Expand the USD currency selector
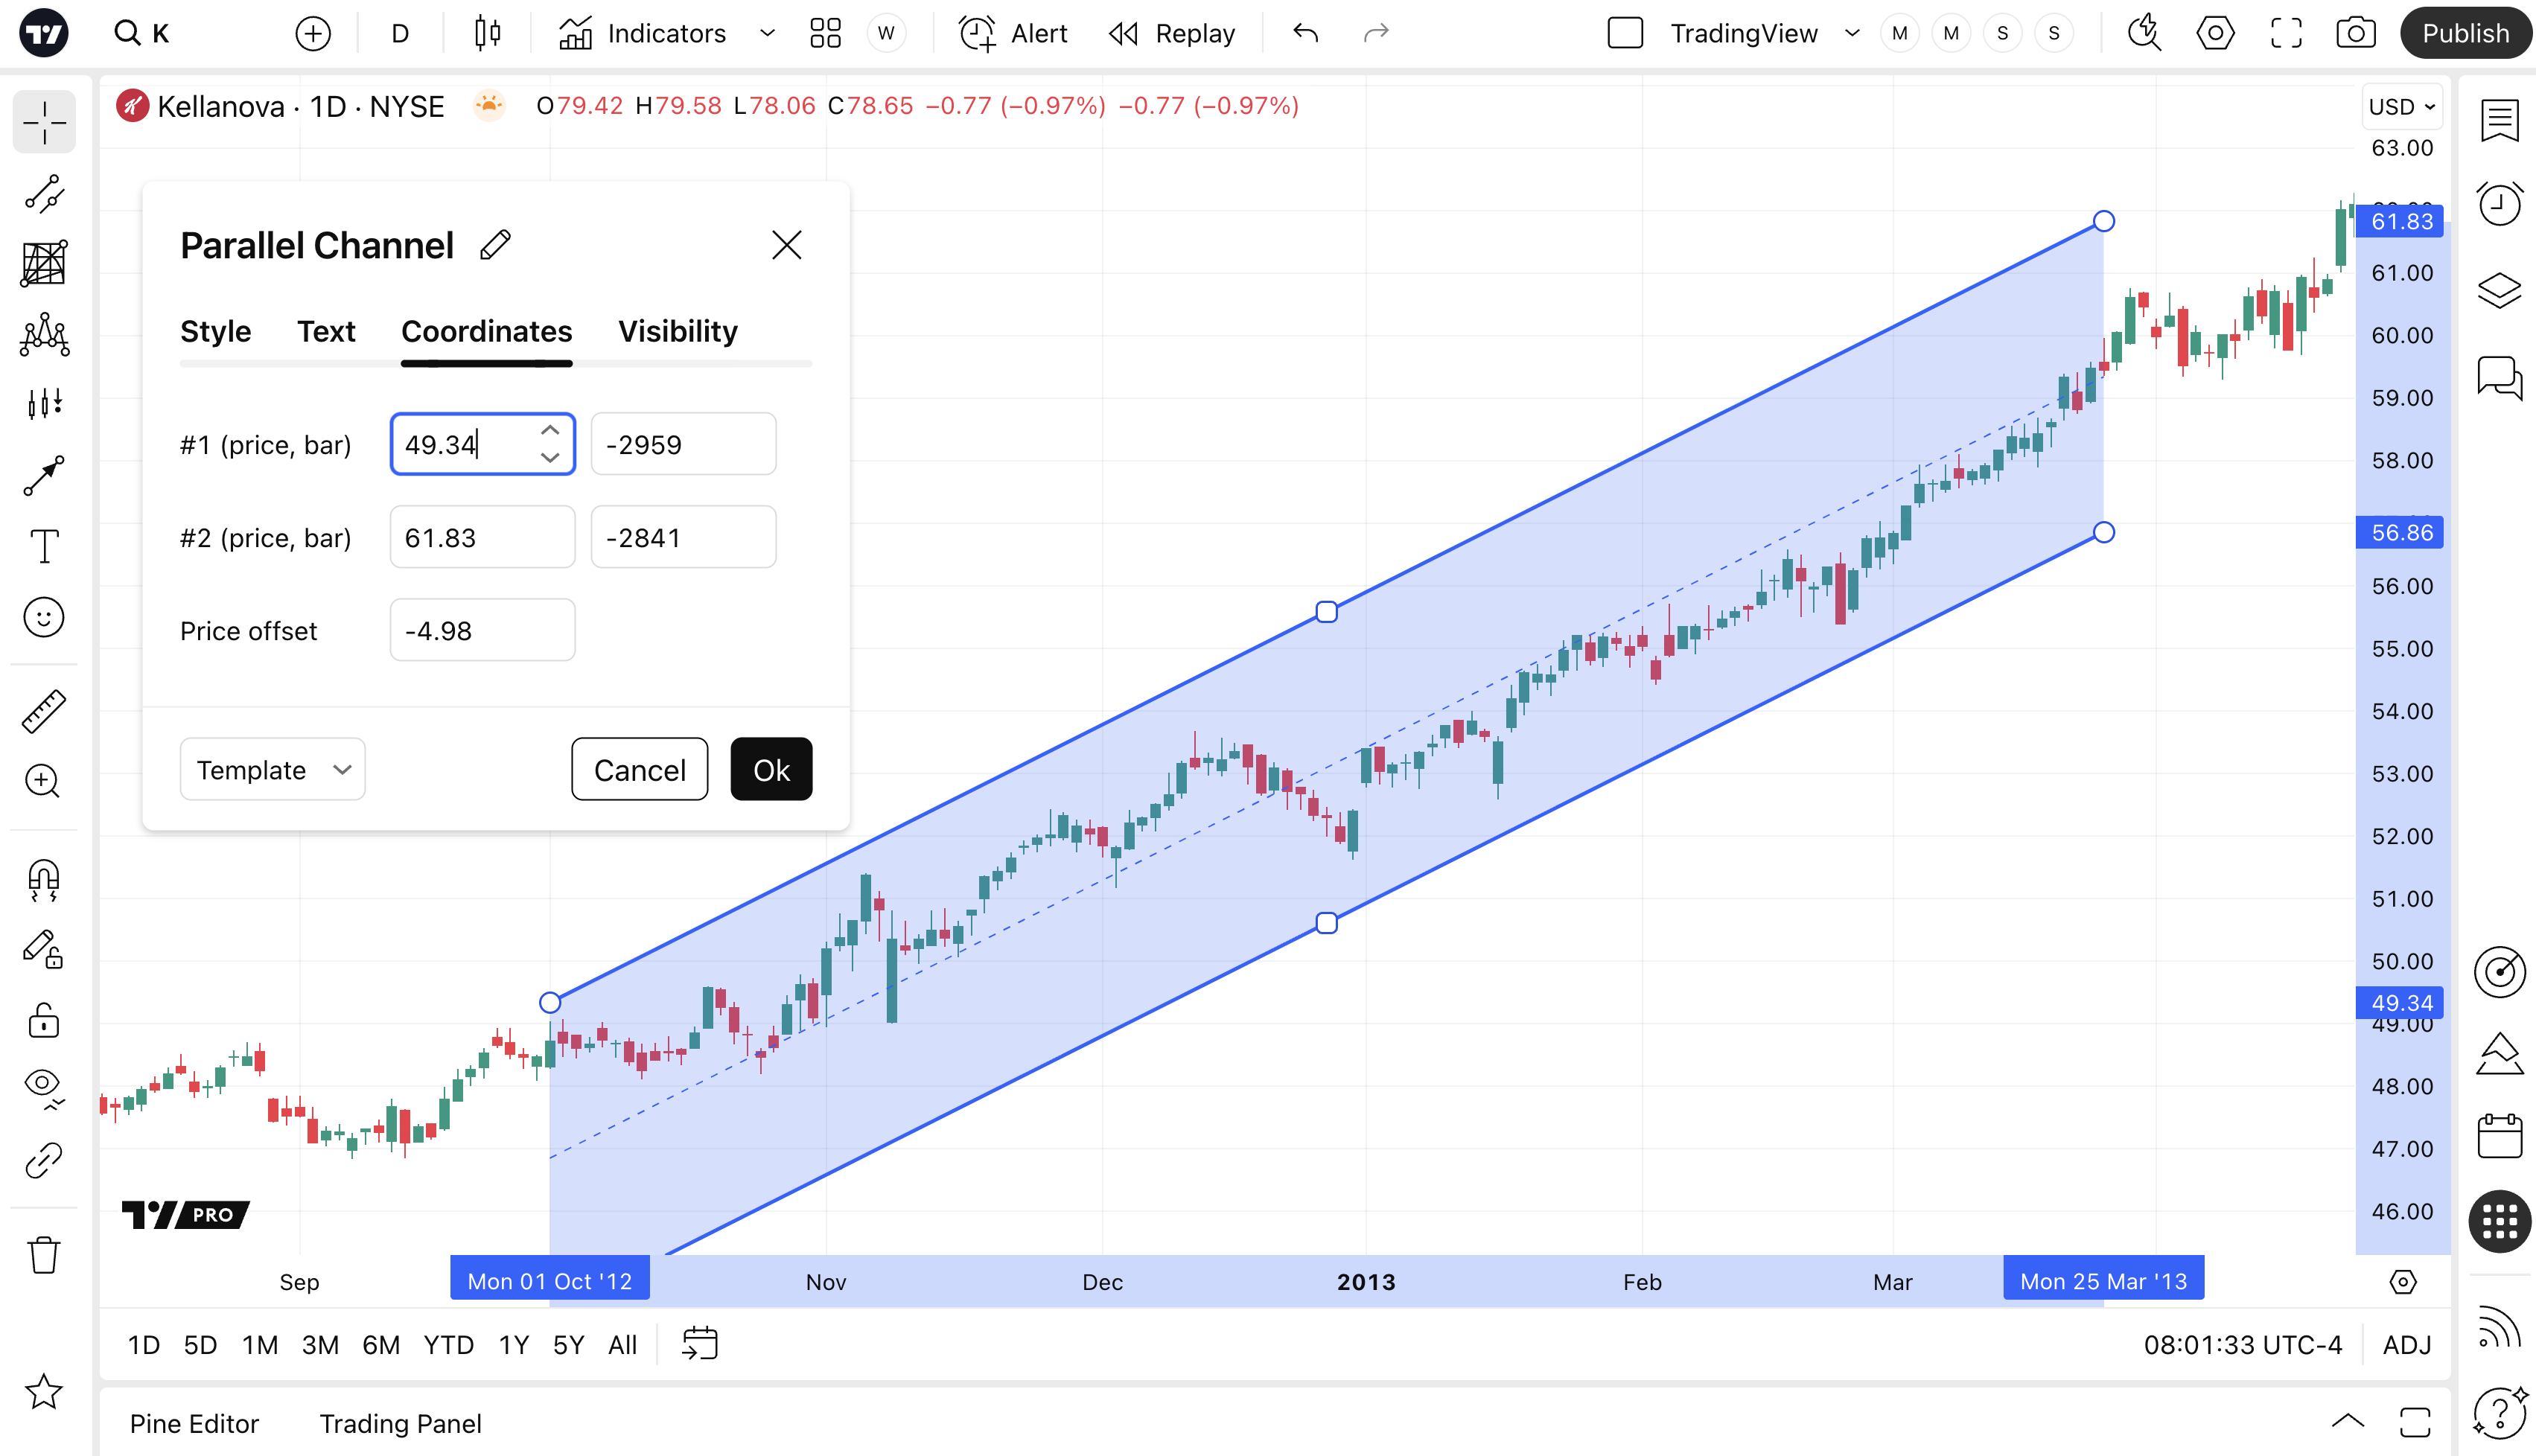This screenshot has width=2536, height=1456. point(2401,106)
